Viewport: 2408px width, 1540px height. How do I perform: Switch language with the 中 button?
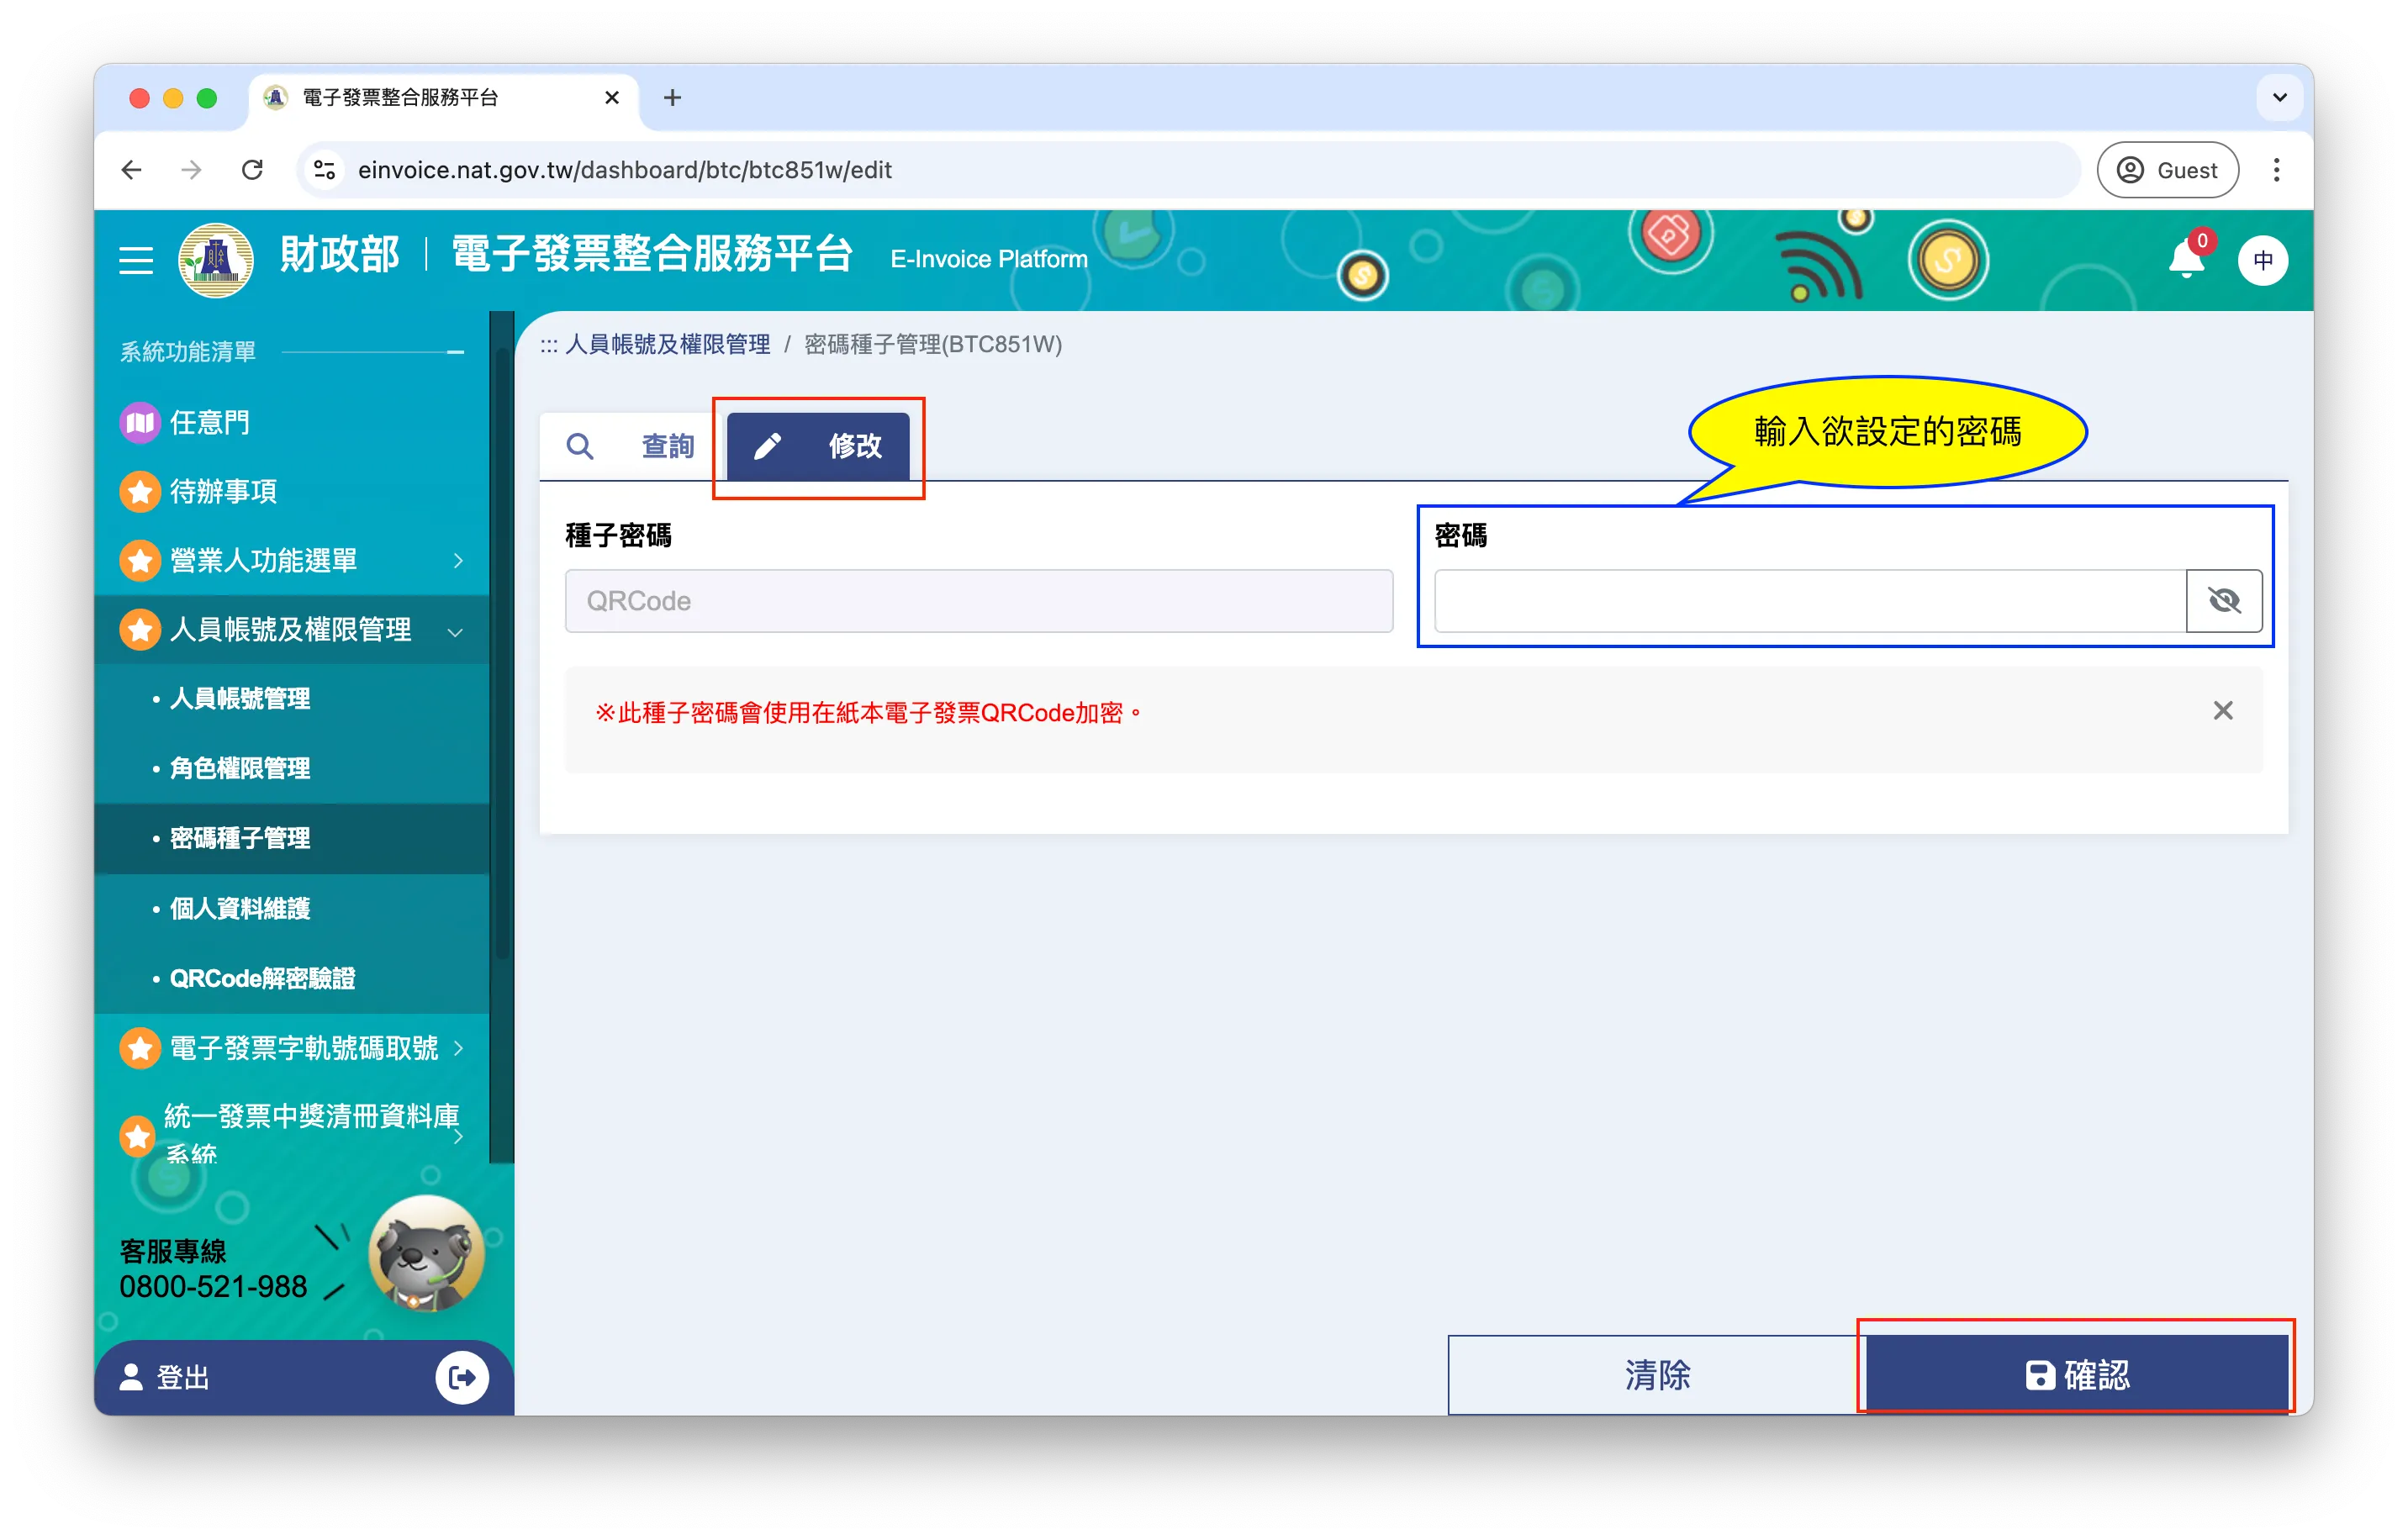pos(2263,260)
